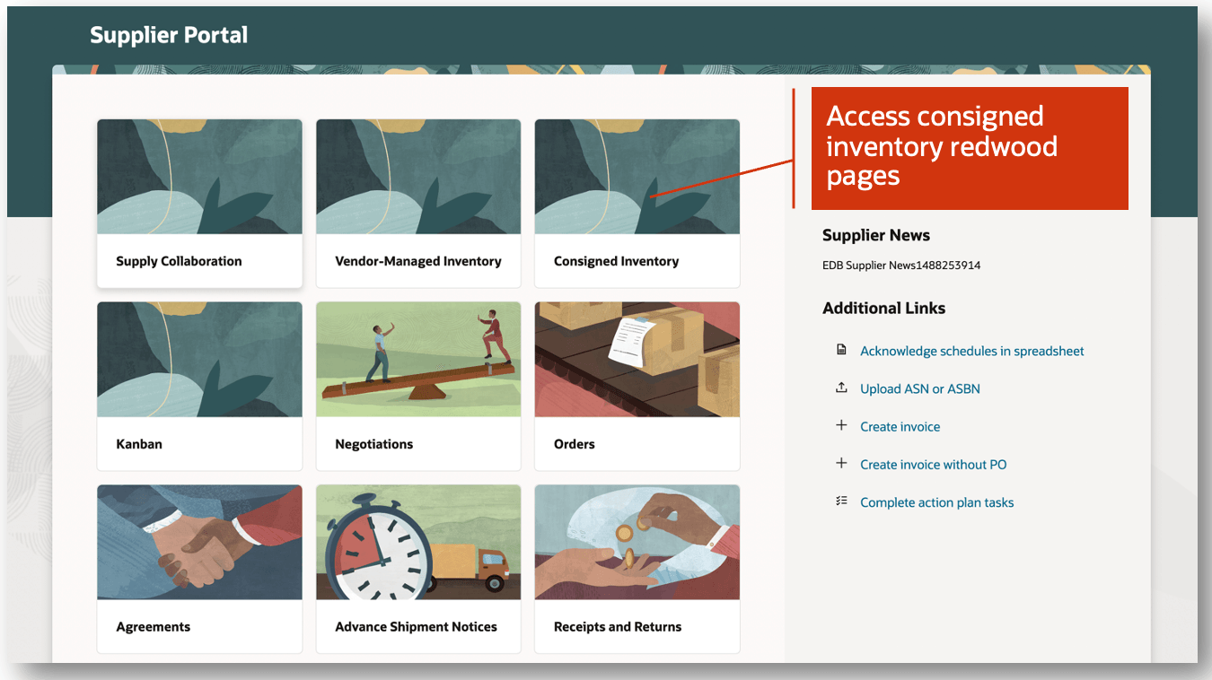This screenshot has height=680, width=1212.
Task: Click the Acknowledge schedules in spreadsheet link
Action: pos(971,350)
